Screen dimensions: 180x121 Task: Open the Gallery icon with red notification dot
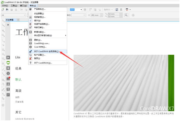coord(8,79)
